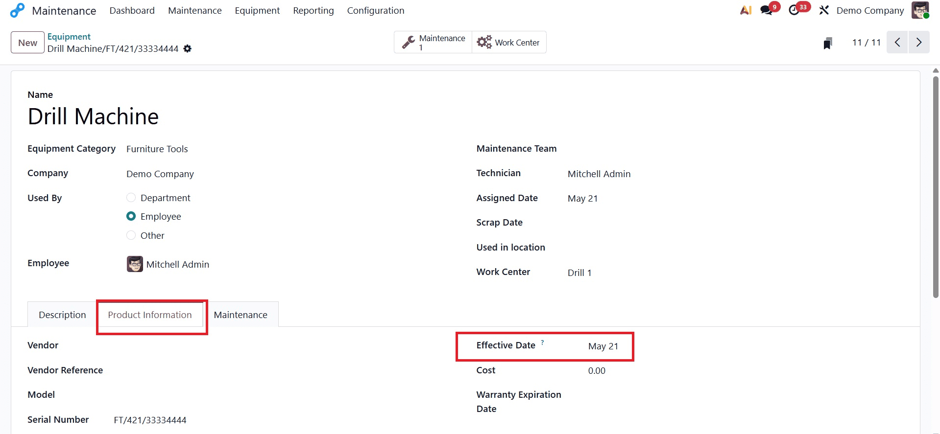Follow the Equipment breadcrumb link
Screen dimensions: 940x434
click(69, 37)
